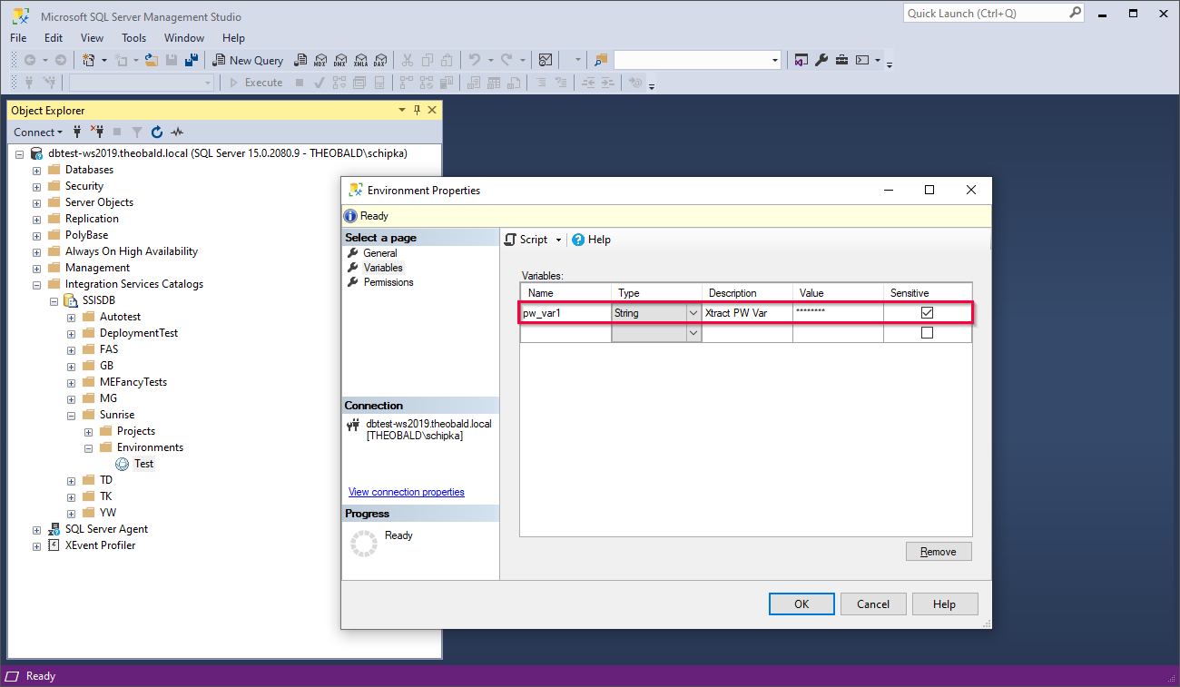1180x687 pixels.
Task: Select the MEFancyTests folder
Action: pyautogui.click(x=133, y=382)
